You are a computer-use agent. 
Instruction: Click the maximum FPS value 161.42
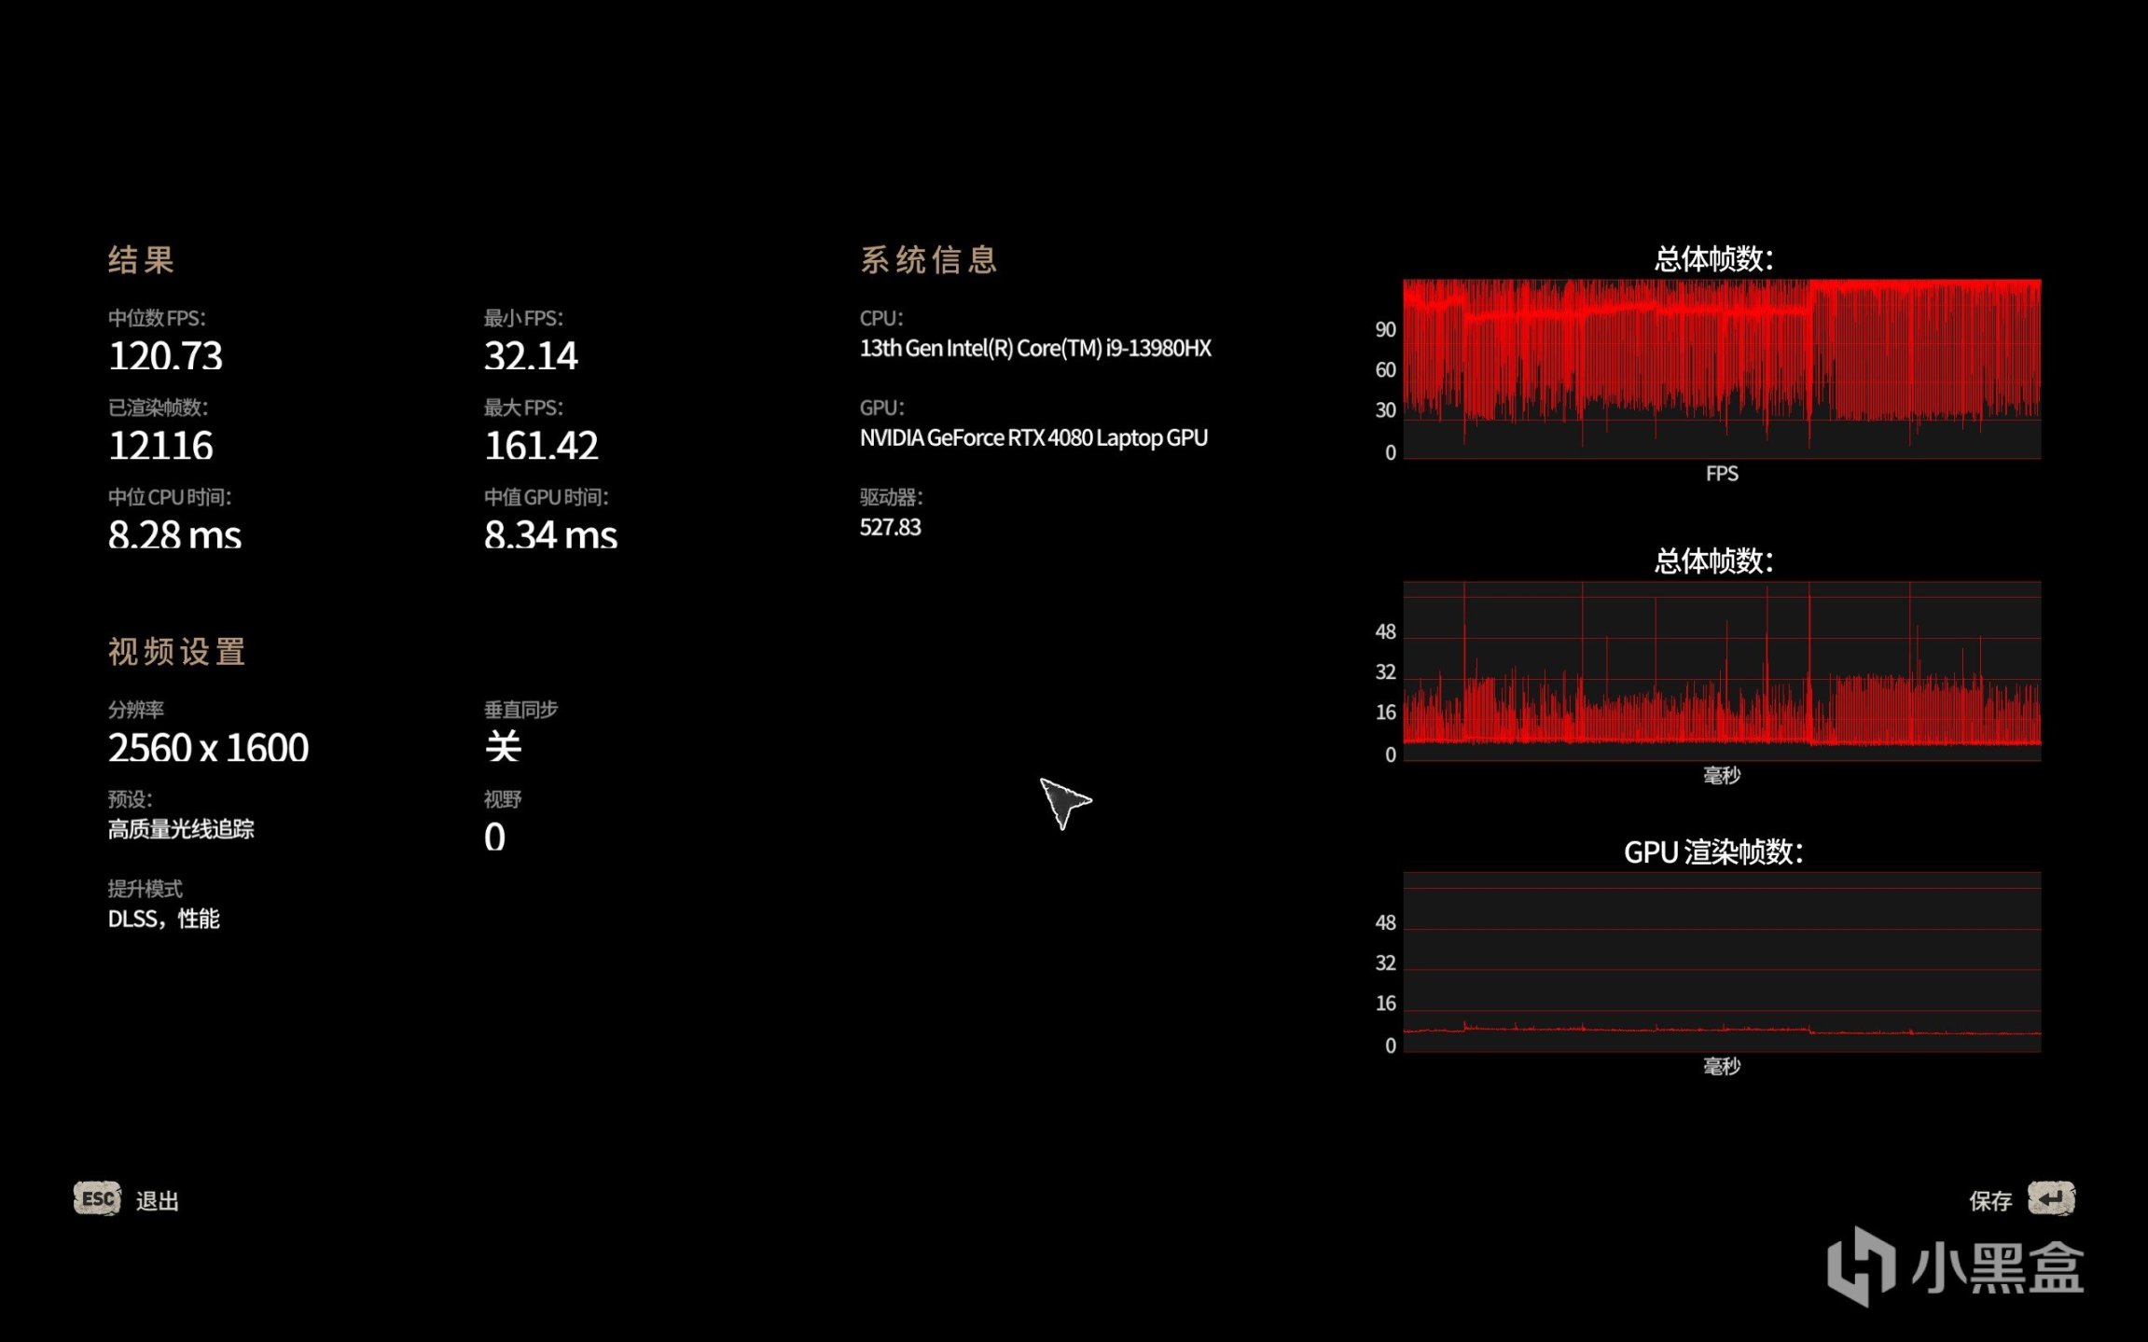[x=541, y=446]
